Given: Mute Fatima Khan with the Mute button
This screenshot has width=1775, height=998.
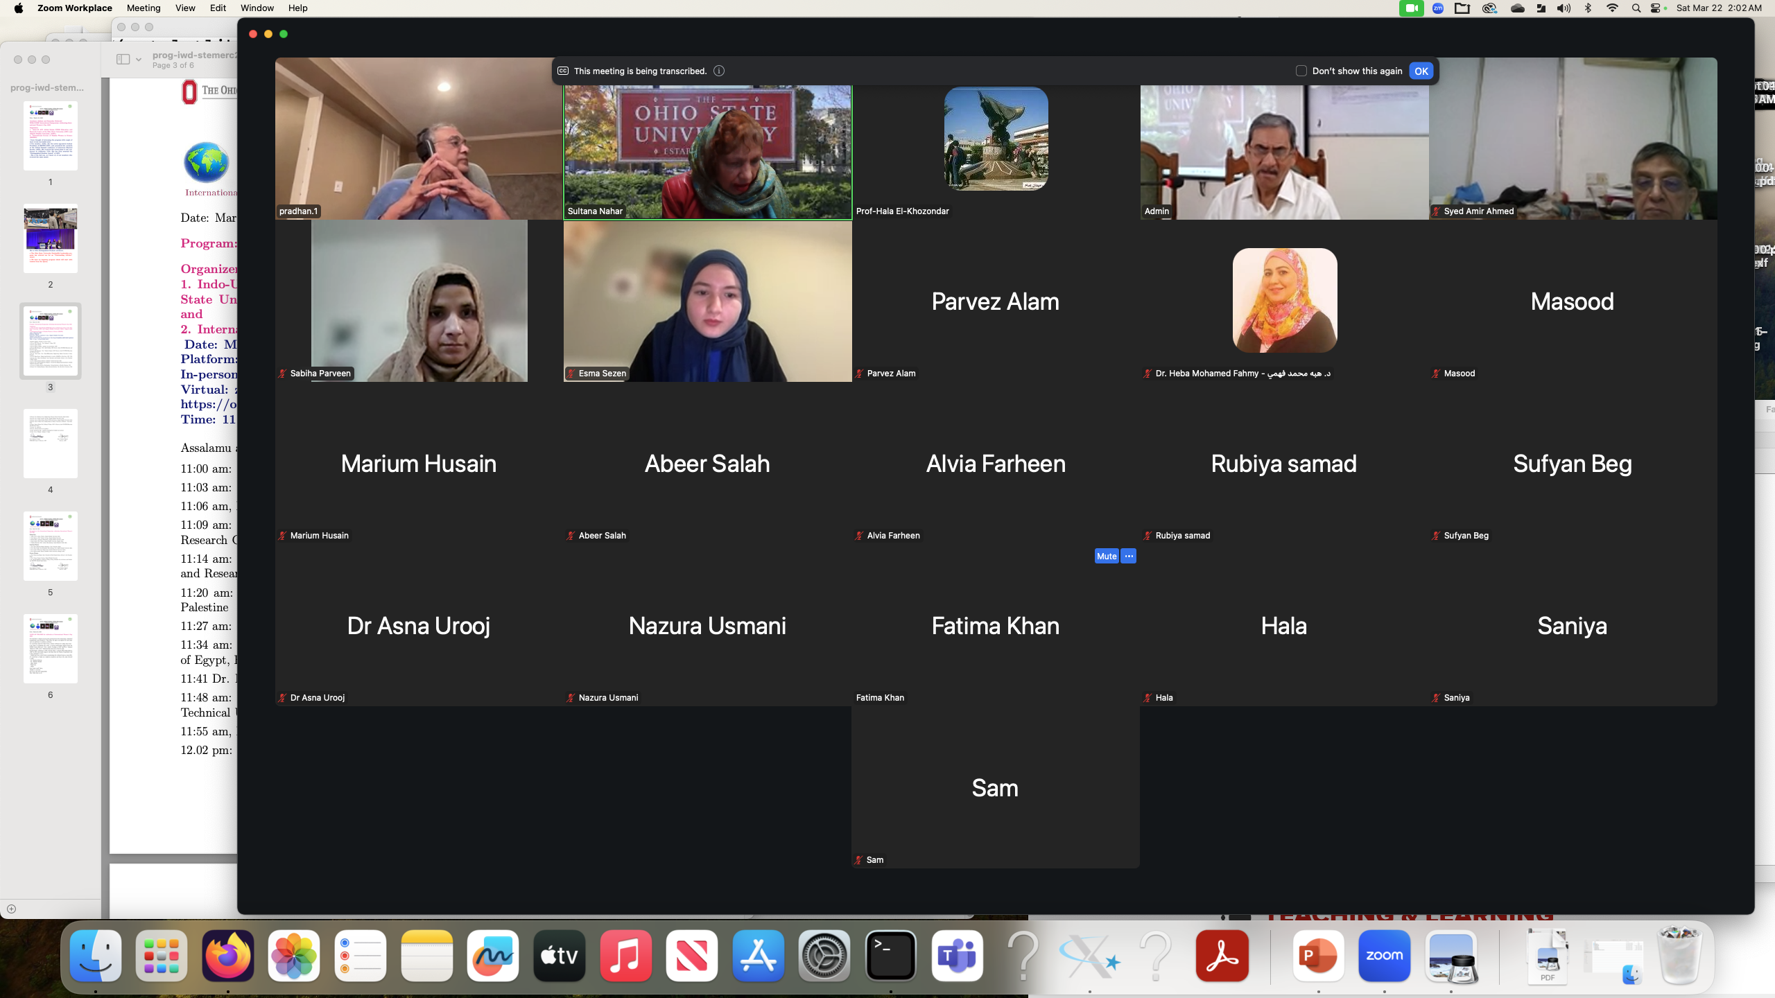Looking at the screenshot, I should tap(1106, 556).
